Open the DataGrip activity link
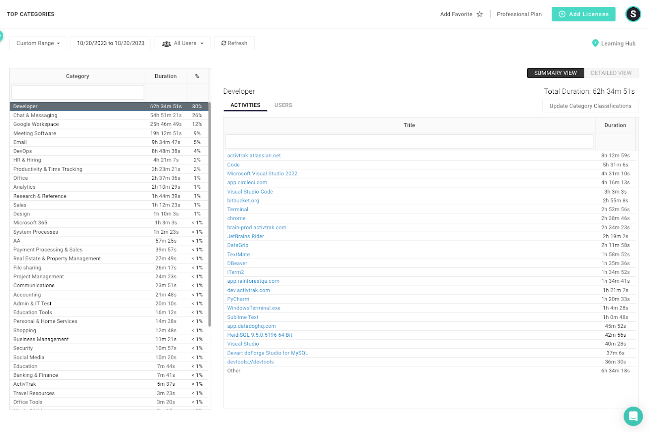649x432 pixels. click(238, 245)
